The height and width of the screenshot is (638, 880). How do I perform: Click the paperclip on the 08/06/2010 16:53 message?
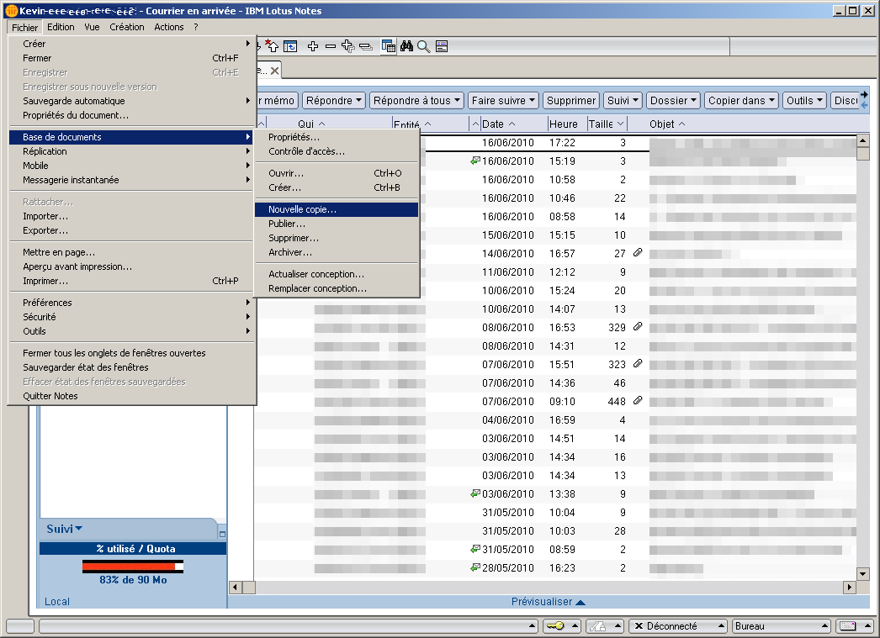click(638, 327)
